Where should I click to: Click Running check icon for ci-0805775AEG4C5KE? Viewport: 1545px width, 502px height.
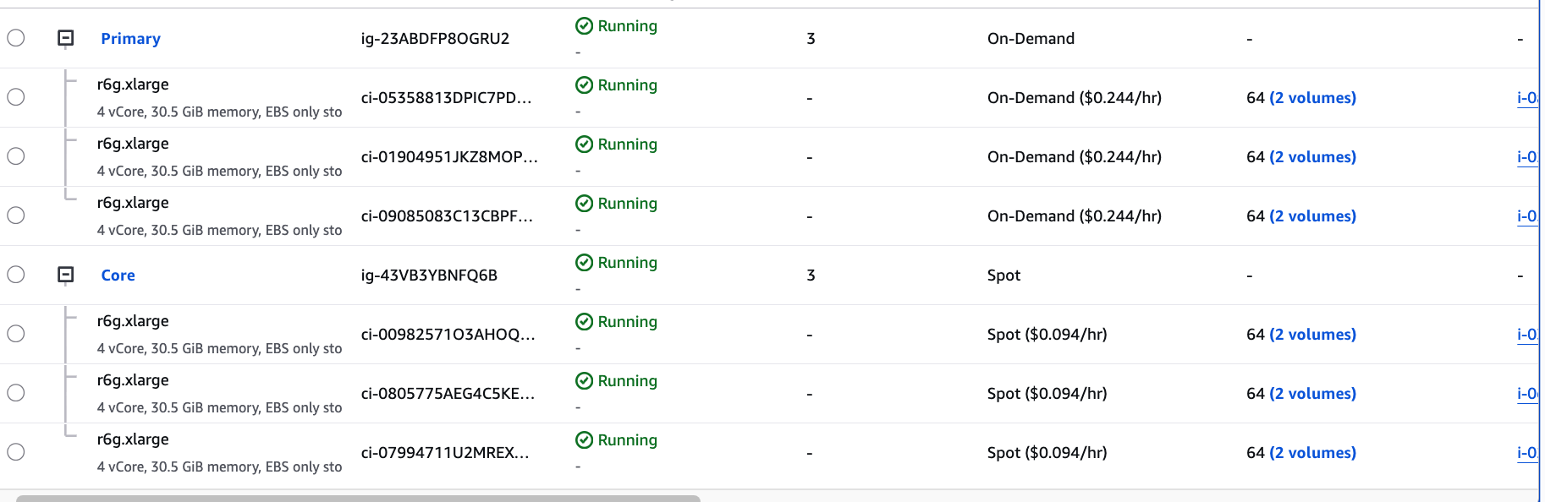coord(584,381)
